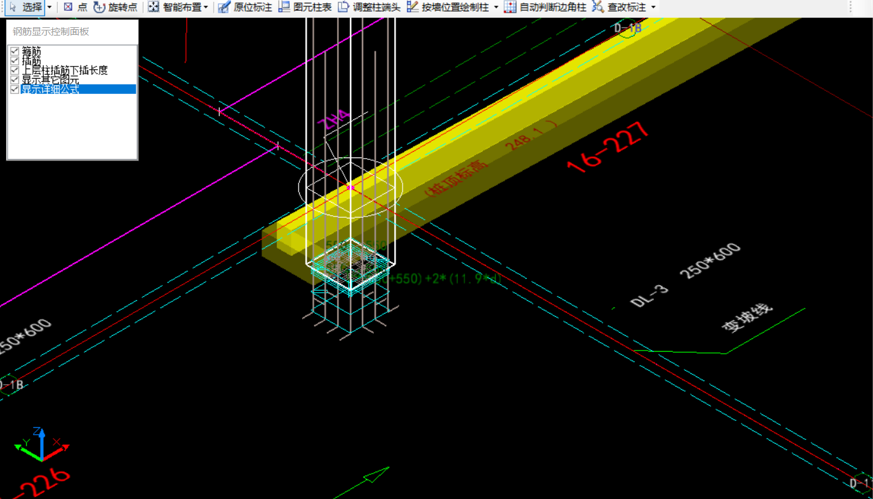Viewport: 873px width, 499px height.
Task: Click the D-1B grid bubble at top
Action: (627, 27)
